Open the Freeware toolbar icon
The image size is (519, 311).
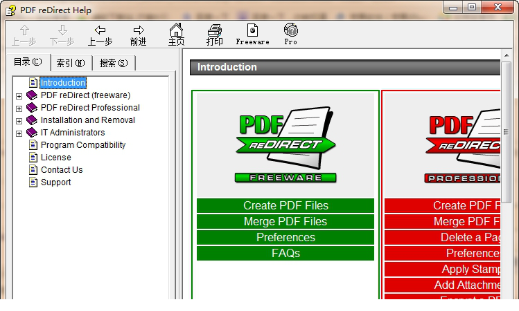click(x=252, y=35)
